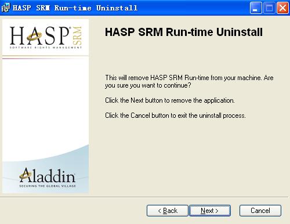Close the HASP SRM uninstall window
The width and height of the screenshot is (290, 224).
pos(282,8)
